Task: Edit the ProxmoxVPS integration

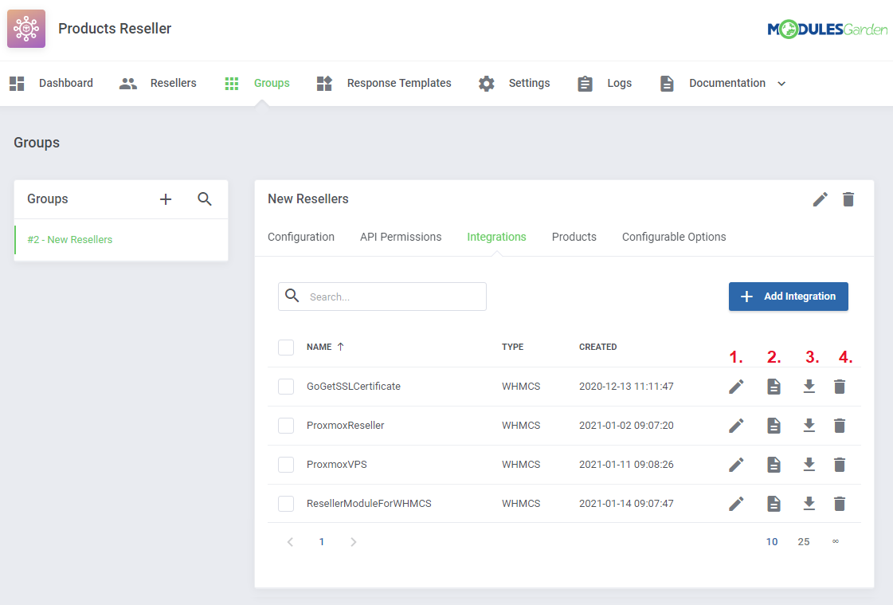Action: coord(736,465)
